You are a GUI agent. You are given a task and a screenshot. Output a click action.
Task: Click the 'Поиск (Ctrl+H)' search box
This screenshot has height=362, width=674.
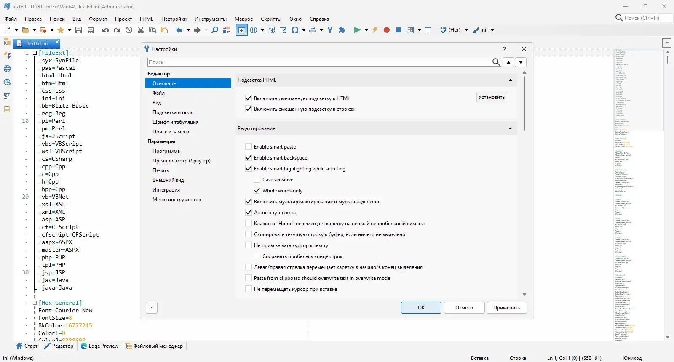point(645,18)
